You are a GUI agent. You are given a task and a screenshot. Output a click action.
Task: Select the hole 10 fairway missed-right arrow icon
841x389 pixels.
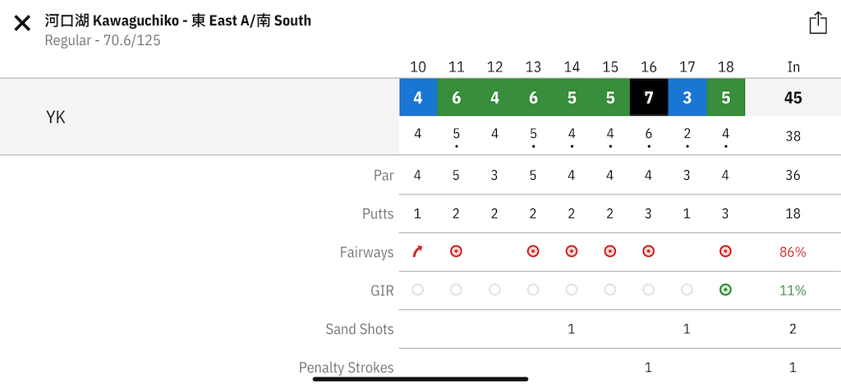[x=418, y=252]
